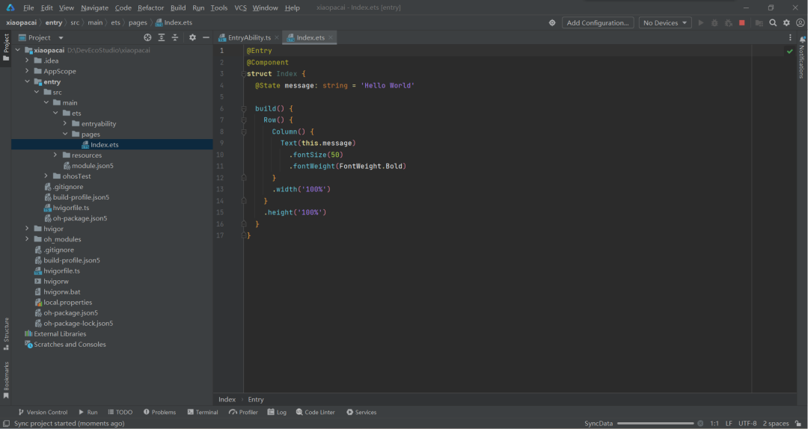This screenshot has height=429, width=808.
Task: Open the Refactor menu
Action: [151, 7]
